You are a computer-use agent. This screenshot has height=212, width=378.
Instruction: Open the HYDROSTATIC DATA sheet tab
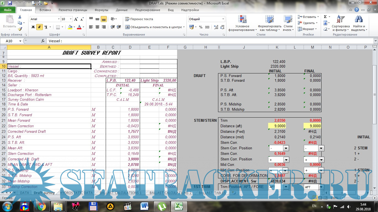tap(76, 193)
